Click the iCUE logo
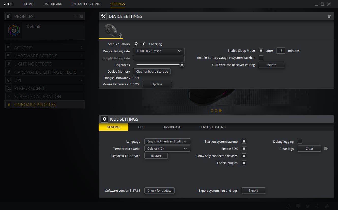338x210 pixels. click(x=8, y=4)
